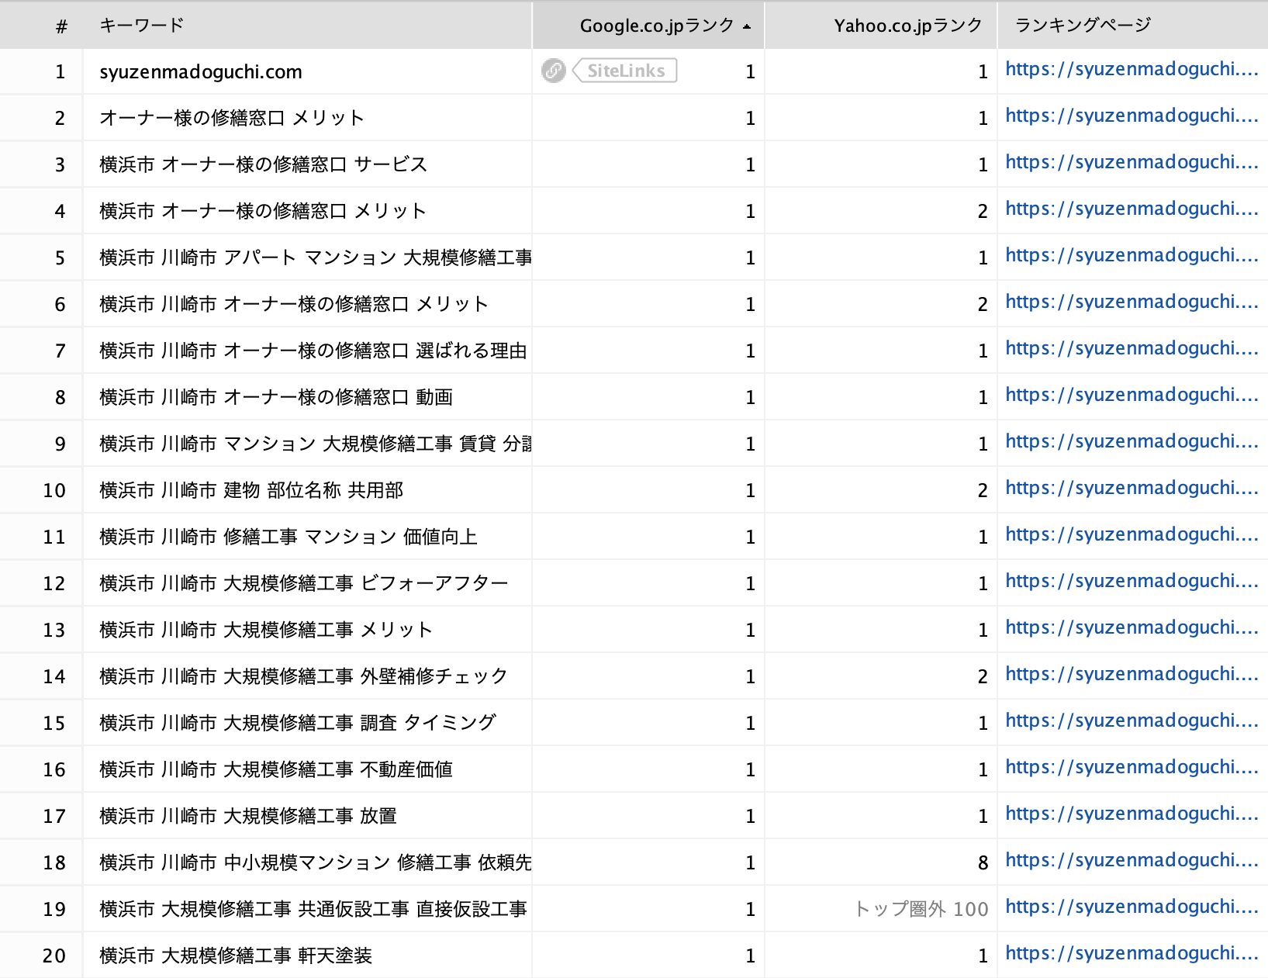1268x978 pixels.
Task: Click Yahoo rank 2 in row 4
Action: click(x=983, y=211)
